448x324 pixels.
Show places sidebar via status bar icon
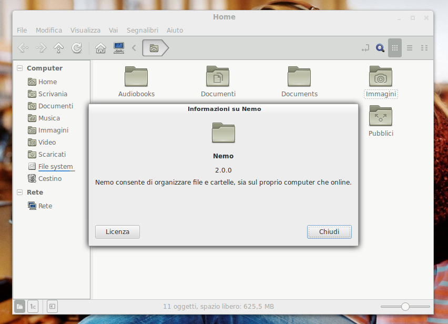coord(19,307)
